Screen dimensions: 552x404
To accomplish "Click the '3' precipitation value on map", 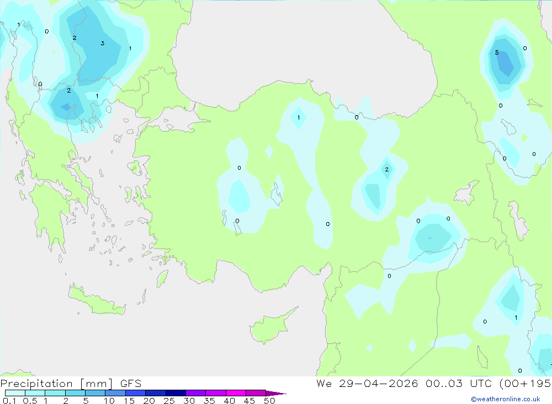I will tap(103, 43).
